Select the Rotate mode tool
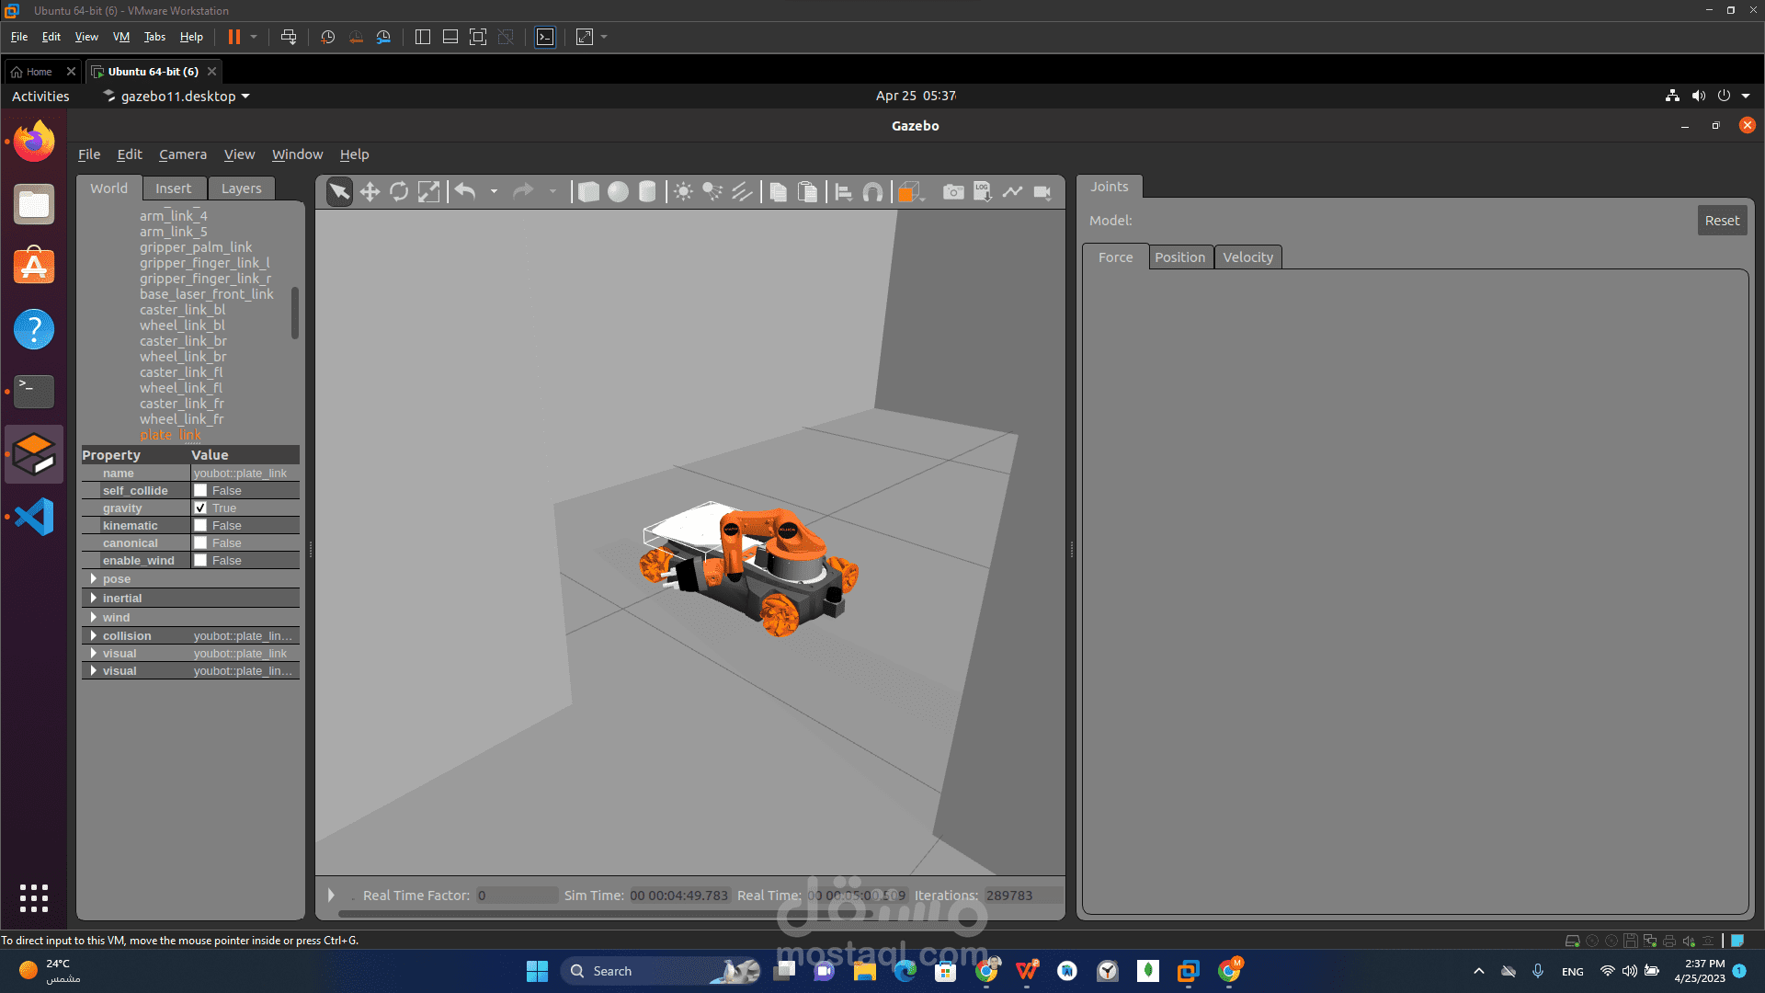Screen dimensions: 1765x993 pos(399,191)
